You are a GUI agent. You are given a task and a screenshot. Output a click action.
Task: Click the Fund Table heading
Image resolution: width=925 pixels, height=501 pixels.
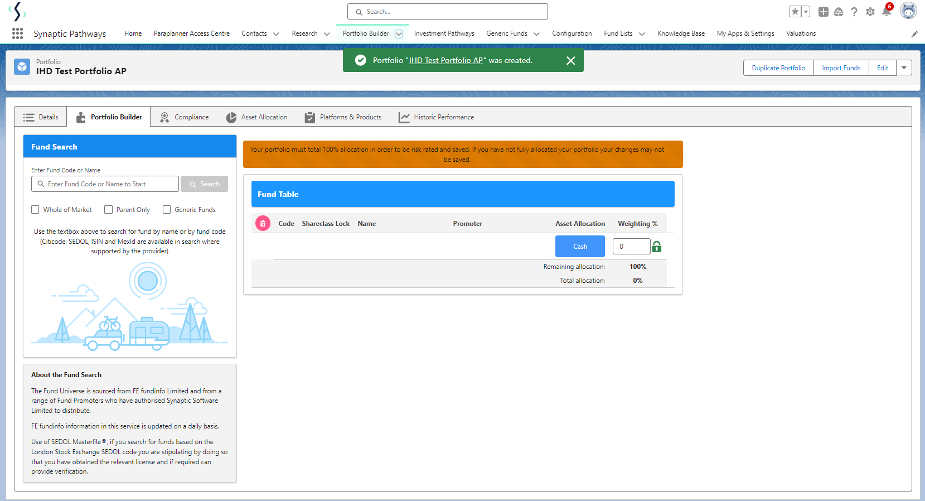[278, 194]
